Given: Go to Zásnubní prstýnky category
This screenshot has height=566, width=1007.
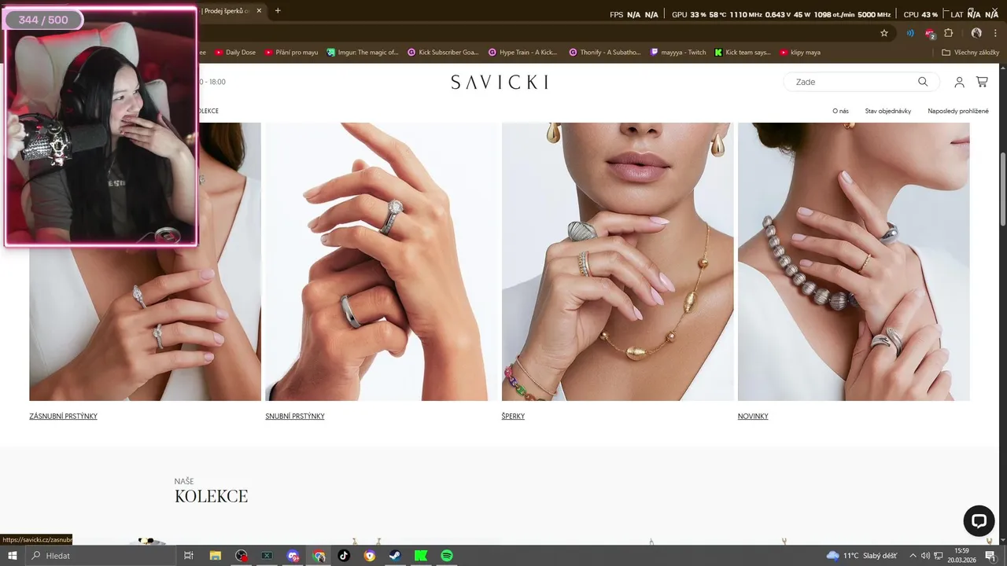Looking at the screenshot, I should (64, 417).
